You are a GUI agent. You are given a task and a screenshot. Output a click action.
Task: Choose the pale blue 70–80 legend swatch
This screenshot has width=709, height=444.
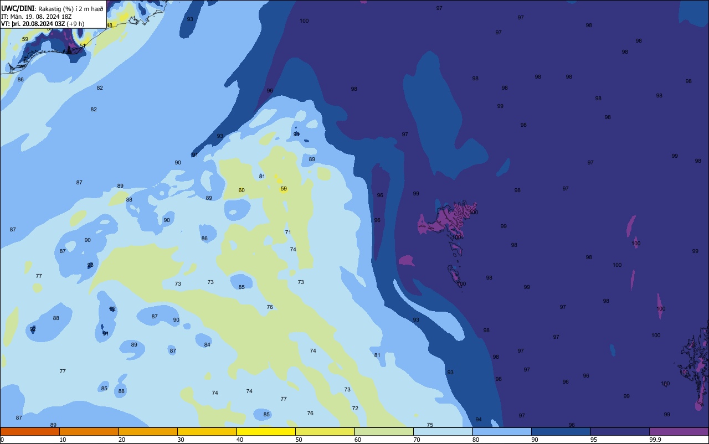pos(443,431)
